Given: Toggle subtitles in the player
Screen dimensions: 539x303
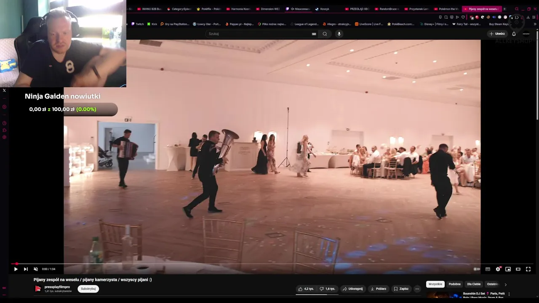Looking at the screenshot, I should (x=488, y=269).
